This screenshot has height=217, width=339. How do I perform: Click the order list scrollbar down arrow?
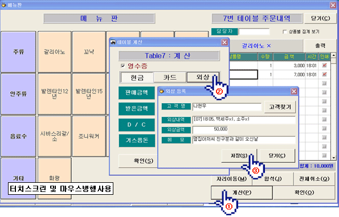click(x=333, y=158)
